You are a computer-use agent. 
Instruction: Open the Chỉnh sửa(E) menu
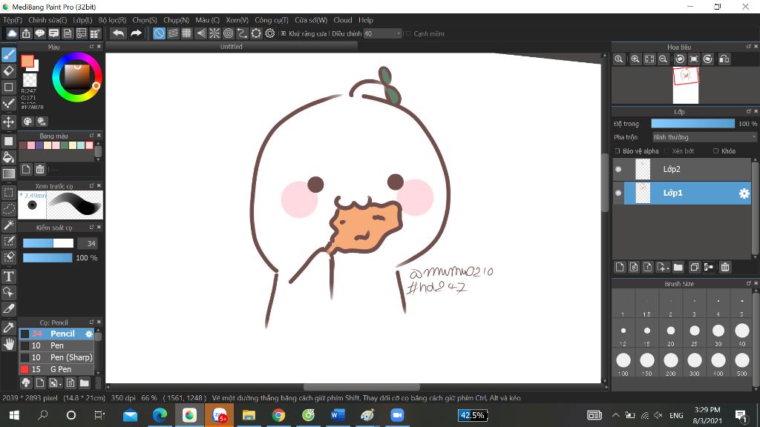(x=47, y=20)
